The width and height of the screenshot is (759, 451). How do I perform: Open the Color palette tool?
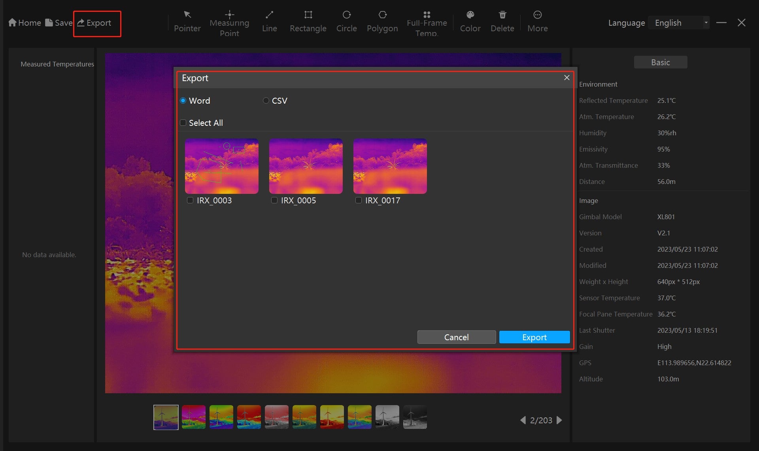[470, 21]
